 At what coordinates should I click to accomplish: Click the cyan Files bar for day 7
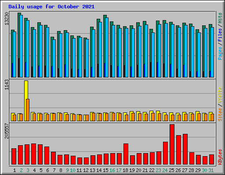click(x=54, y=58)
